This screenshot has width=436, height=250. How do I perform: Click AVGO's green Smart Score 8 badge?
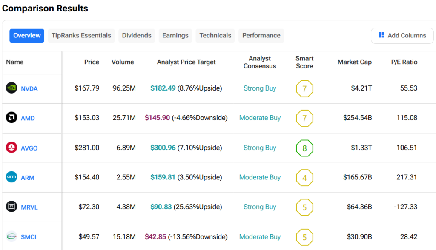[304, 148]
